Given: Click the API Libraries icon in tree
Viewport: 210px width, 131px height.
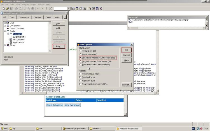Looking at the screenshot, I should point(11,40).
